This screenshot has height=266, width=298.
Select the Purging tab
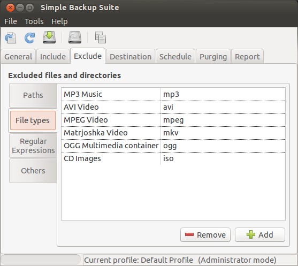213,57
